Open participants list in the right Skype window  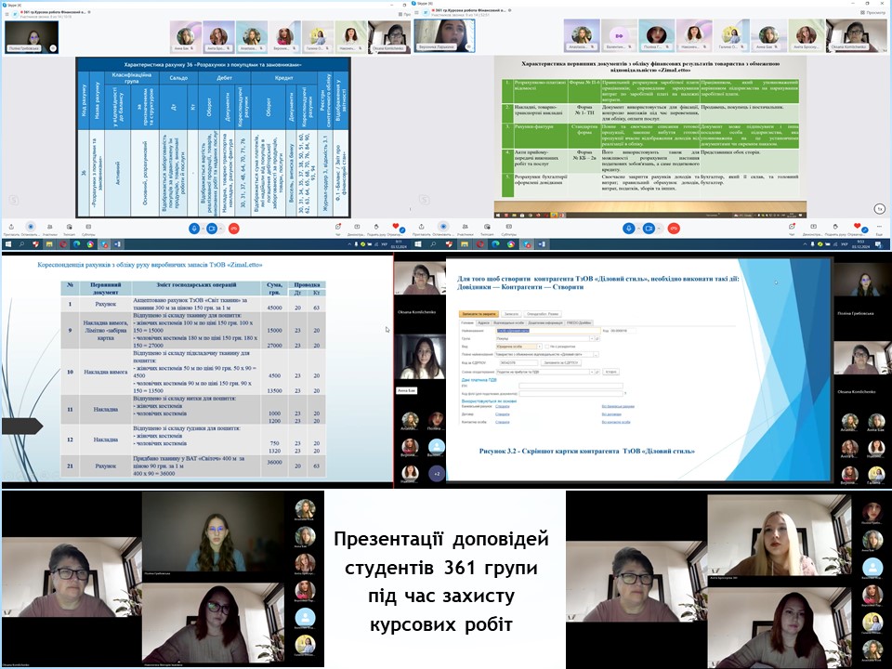(466, 227)
